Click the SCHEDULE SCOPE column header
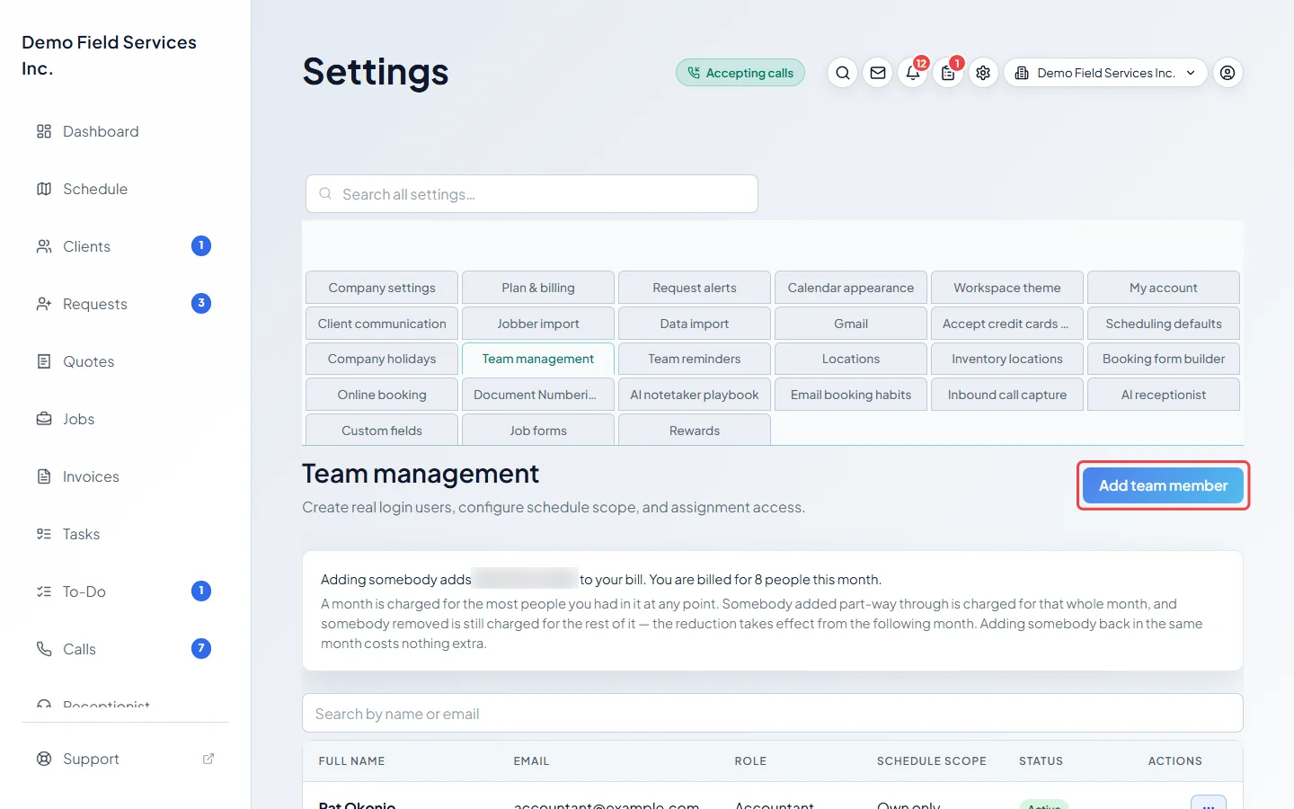 [x=932, y=761]
